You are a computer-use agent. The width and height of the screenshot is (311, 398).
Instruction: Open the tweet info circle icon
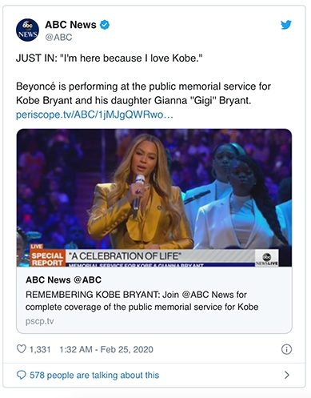[286, 349]
